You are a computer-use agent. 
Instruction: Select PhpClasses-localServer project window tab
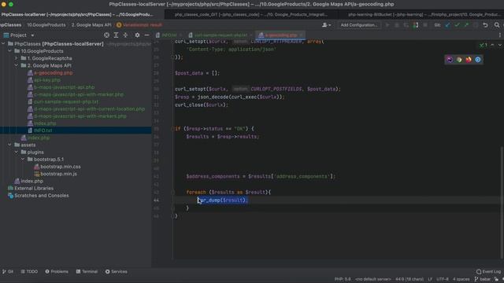82,14
